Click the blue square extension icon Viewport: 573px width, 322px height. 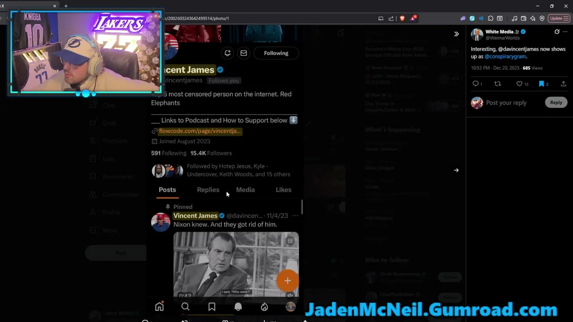pyautogui.click(x=472, y=18)
